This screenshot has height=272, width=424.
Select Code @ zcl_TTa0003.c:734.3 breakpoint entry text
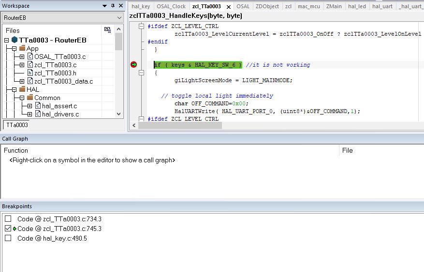59,219
